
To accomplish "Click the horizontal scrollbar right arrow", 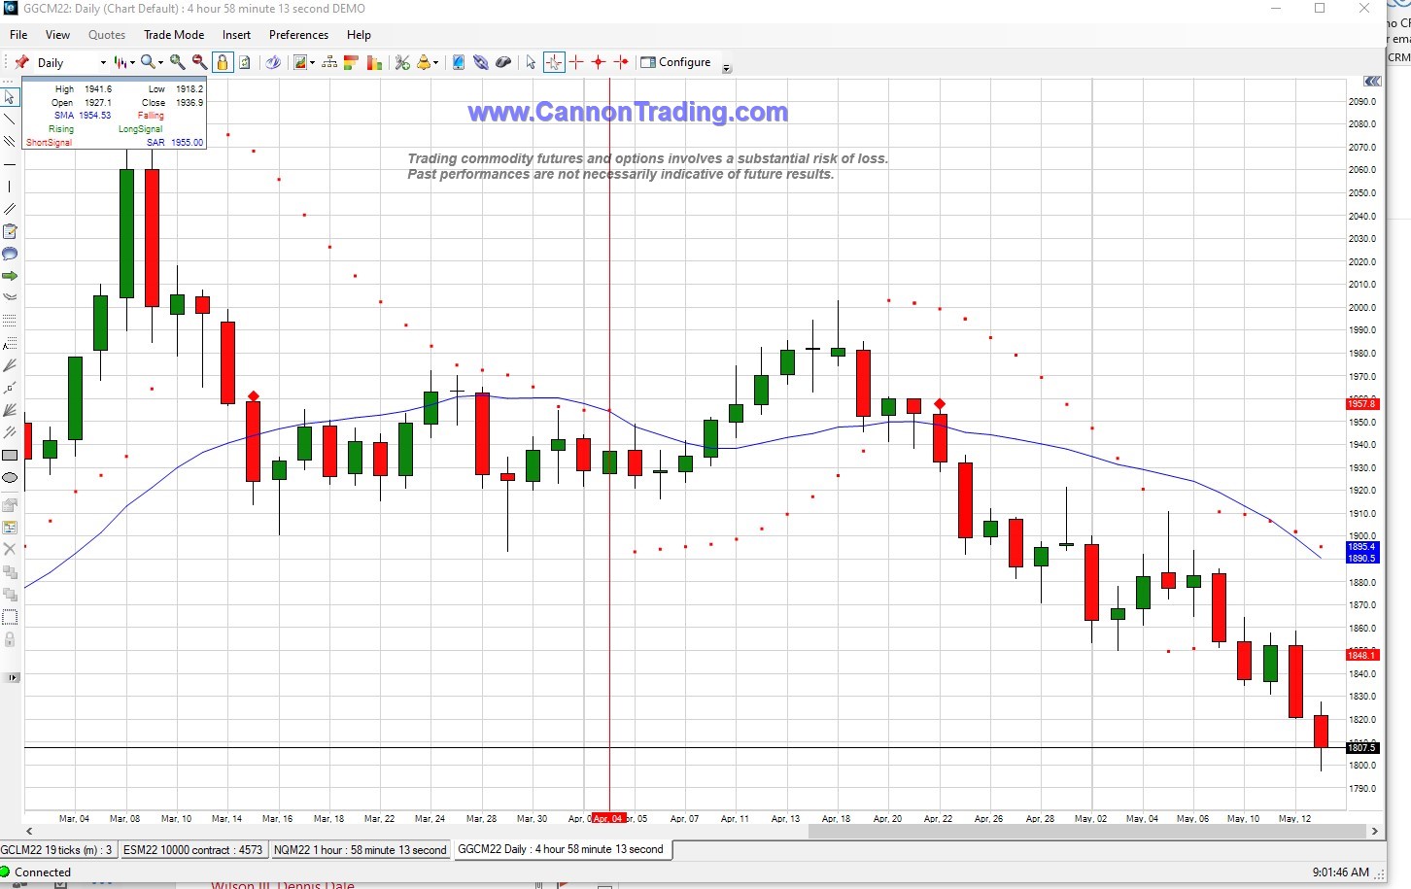I will (1374, 832).
